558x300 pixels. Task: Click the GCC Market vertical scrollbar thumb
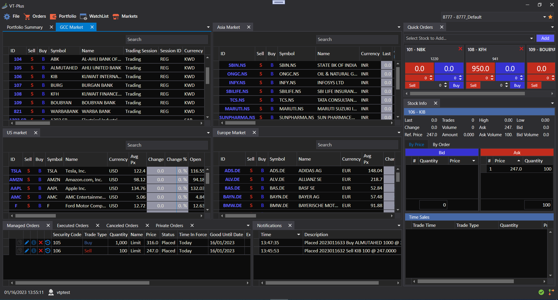(208, 76)
